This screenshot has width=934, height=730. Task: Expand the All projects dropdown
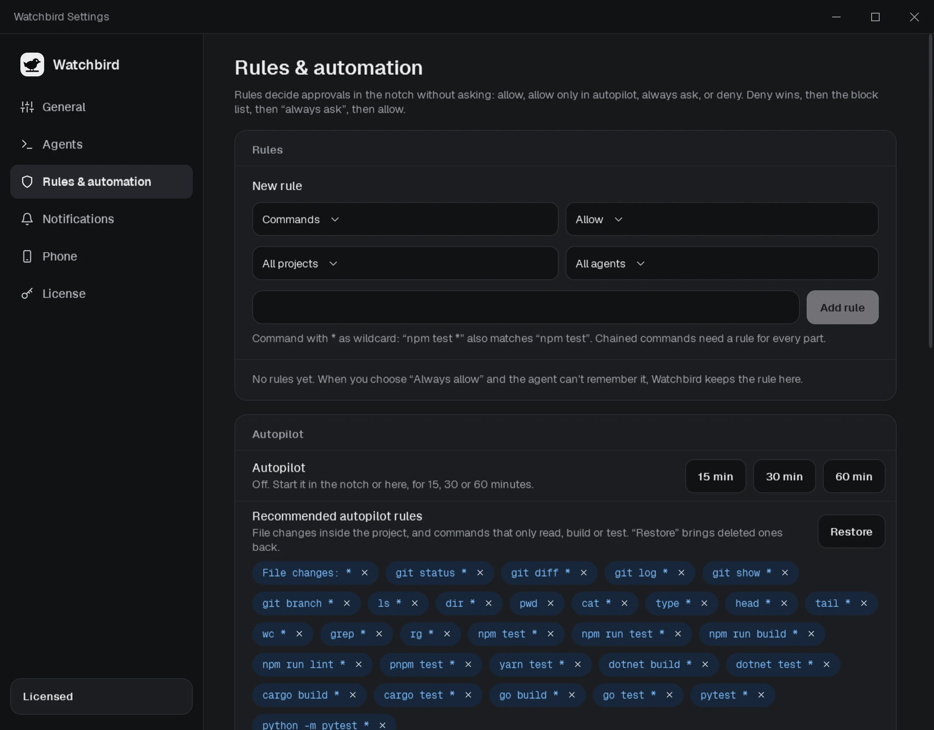click(405, 264)
